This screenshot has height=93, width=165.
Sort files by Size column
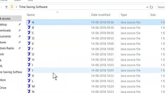coord(153,15)
